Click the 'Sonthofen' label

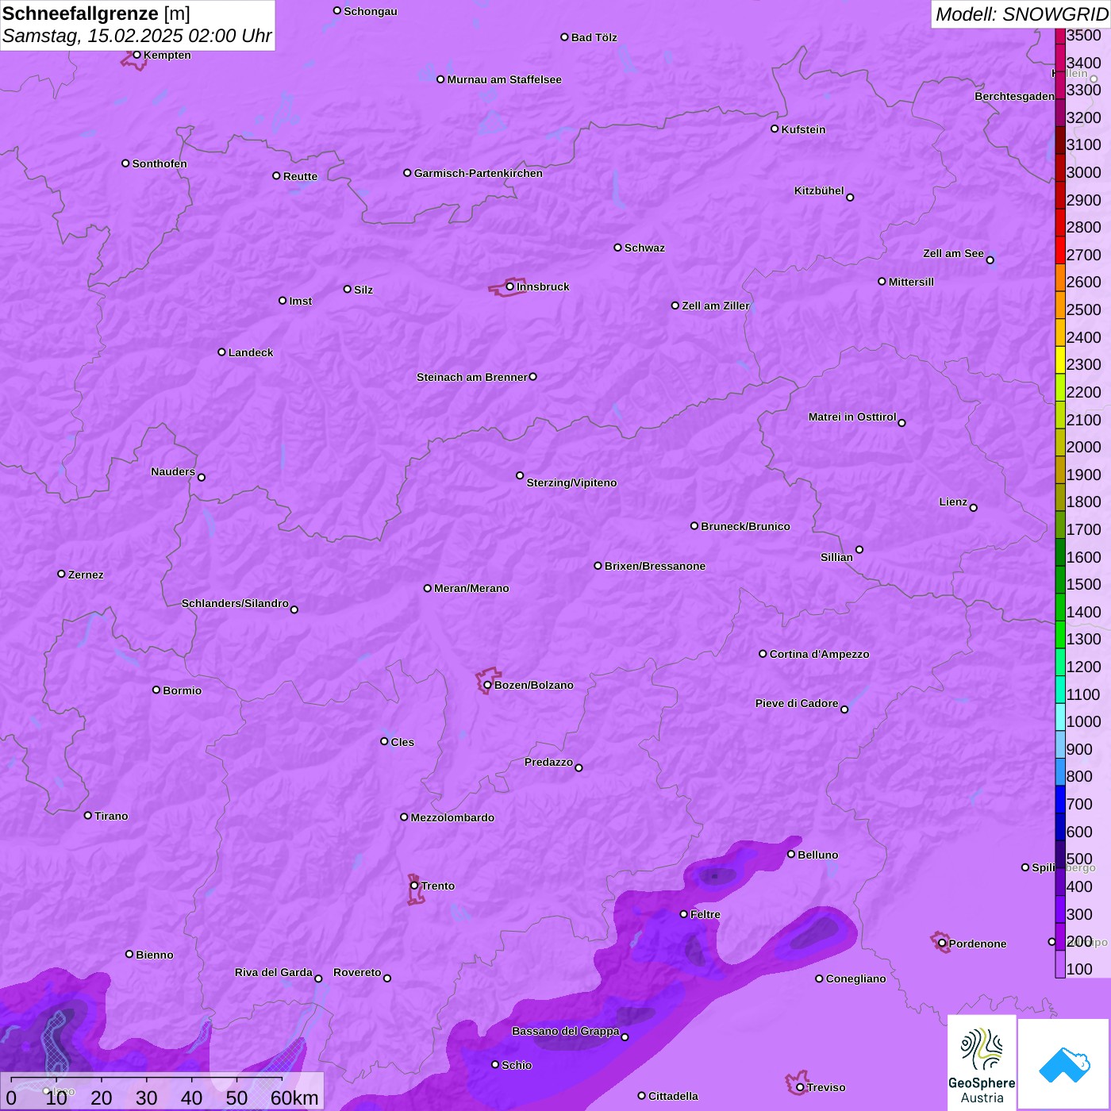pyautogui.click(x=160, y=163)
